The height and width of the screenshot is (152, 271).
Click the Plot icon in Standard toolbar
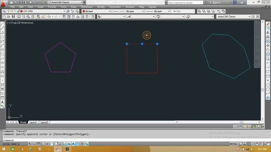(x=19, y=16)
